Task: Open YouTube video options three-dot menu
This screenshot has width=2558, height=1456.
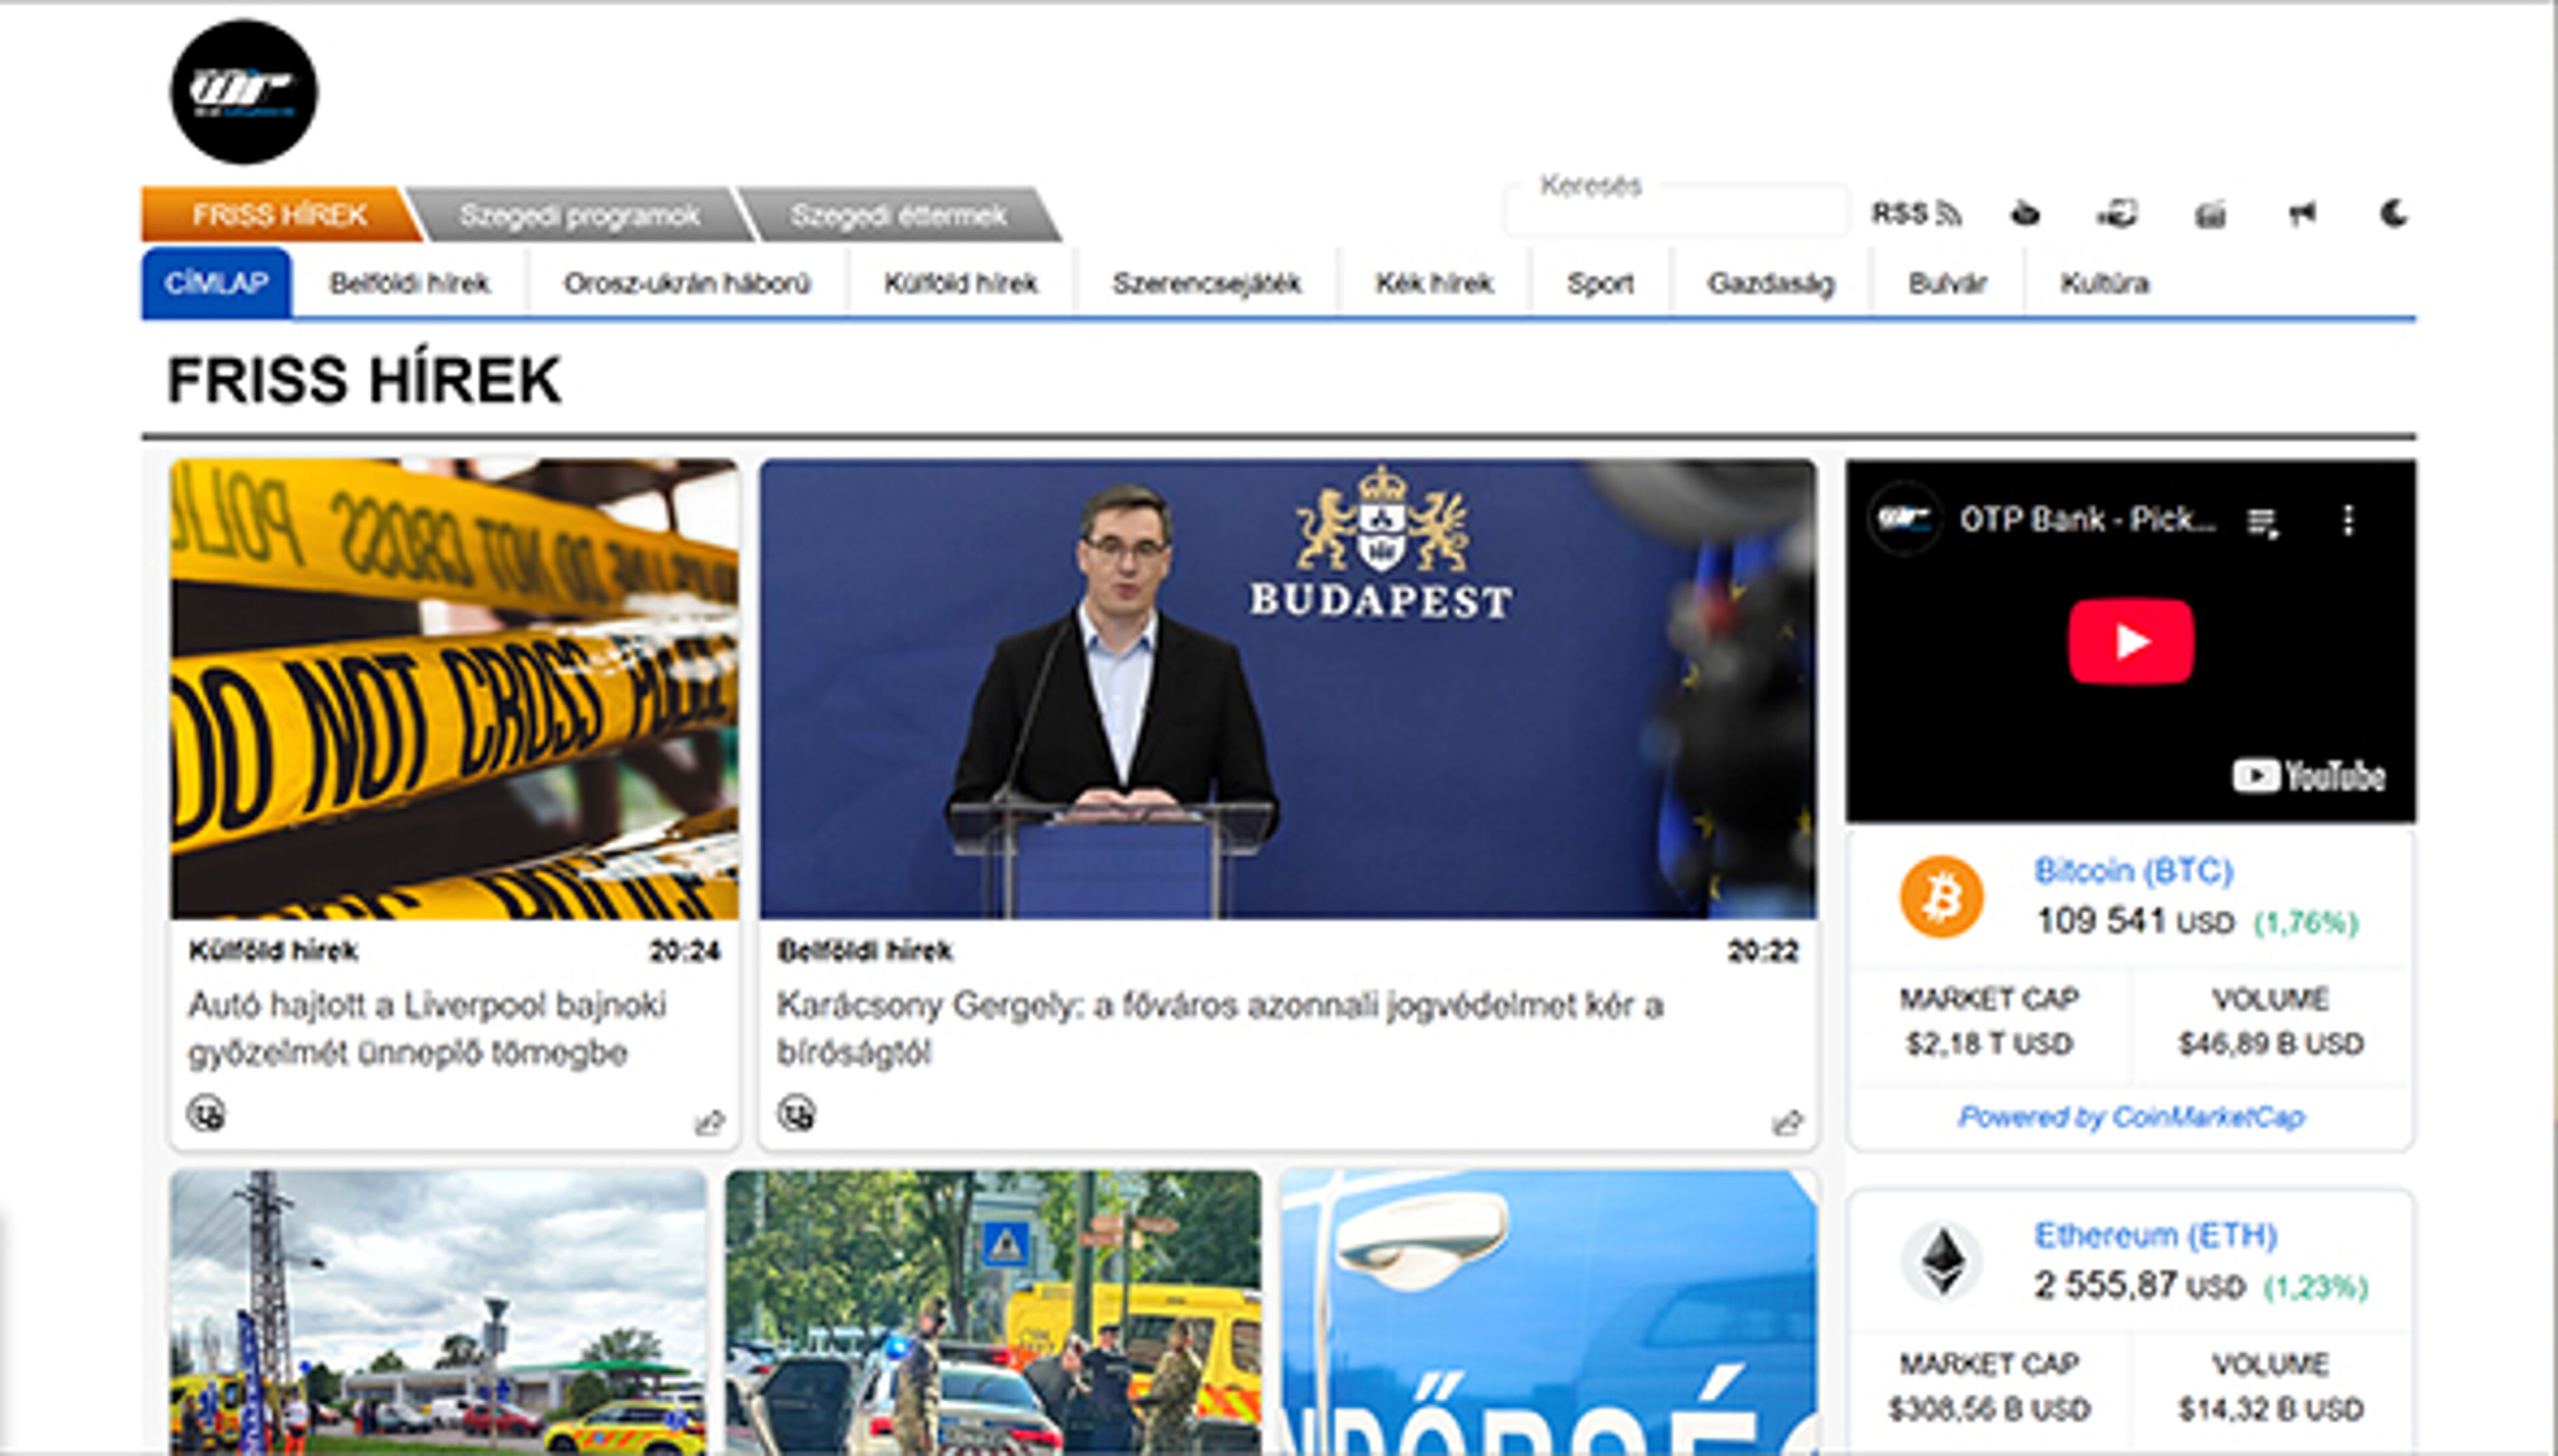Action: 2348,520
